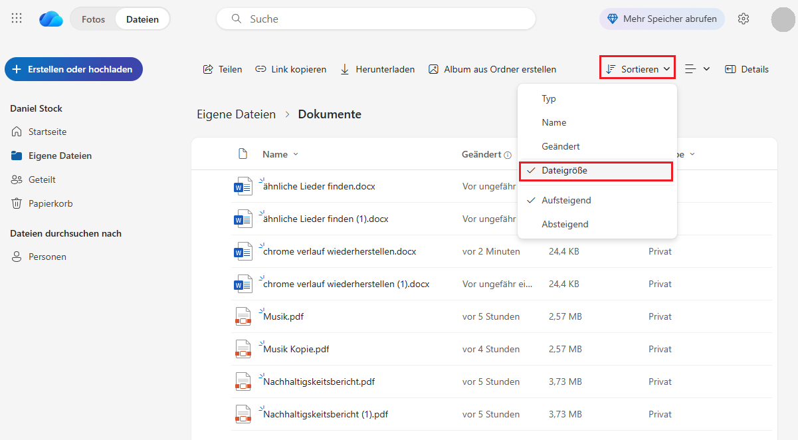This screenshot has height=440, width=798.
Task: Open Papierkorb from the sidebar
Action: (x=50, y=203)
